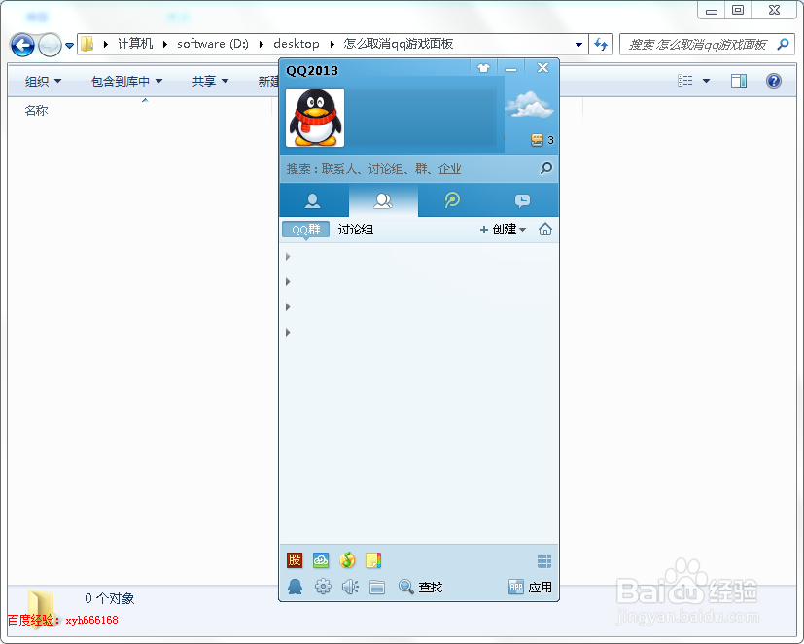
Task: Open the apps grid icon above 应用
Action: 543,559
